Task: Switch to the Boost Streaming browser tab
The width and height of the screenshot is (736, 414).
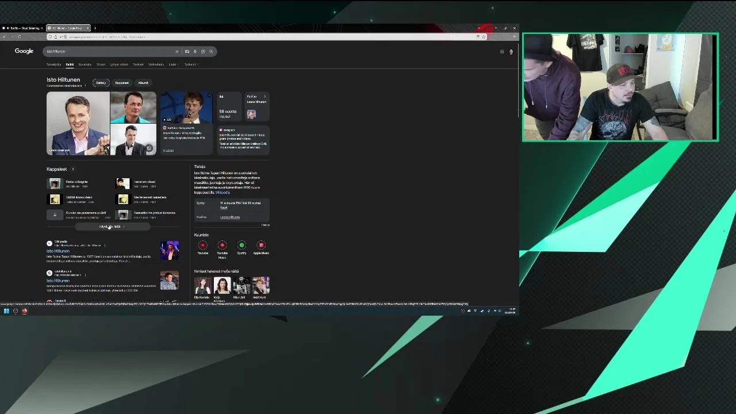Action: pos(22,28)
